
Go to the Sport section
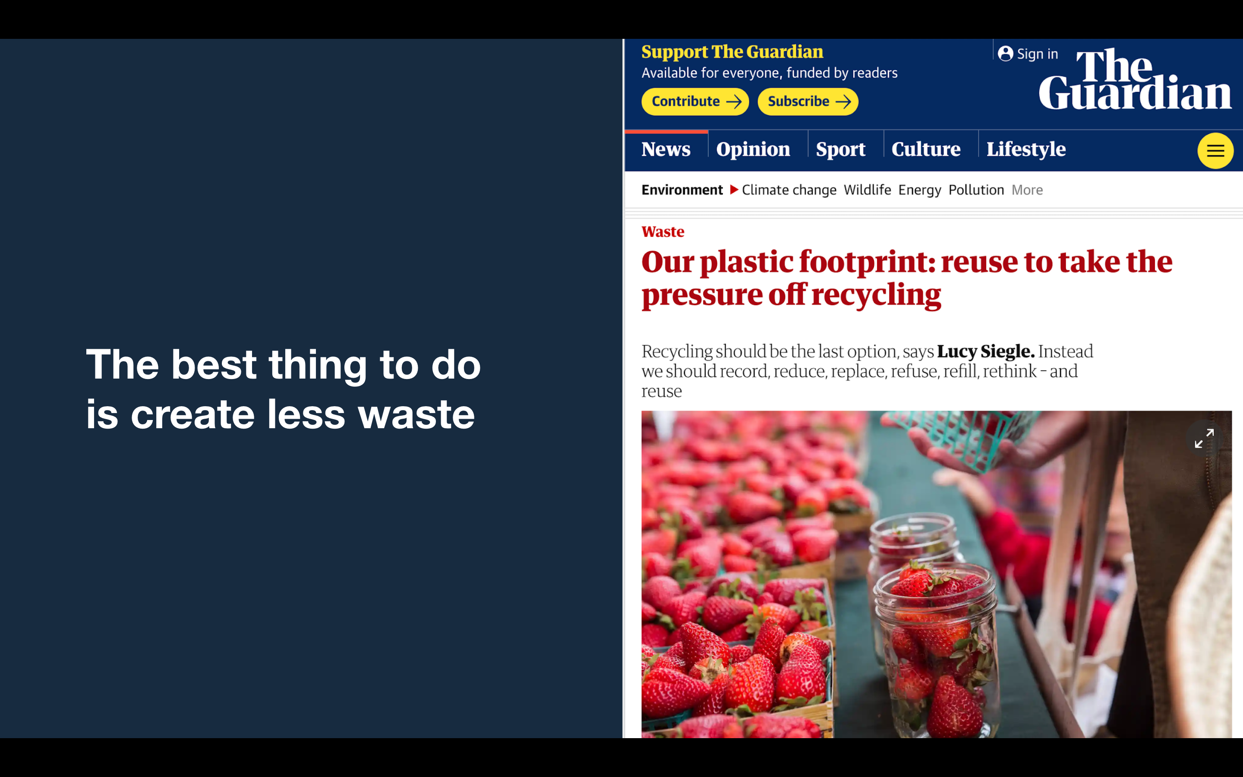(x=840, y=149)
